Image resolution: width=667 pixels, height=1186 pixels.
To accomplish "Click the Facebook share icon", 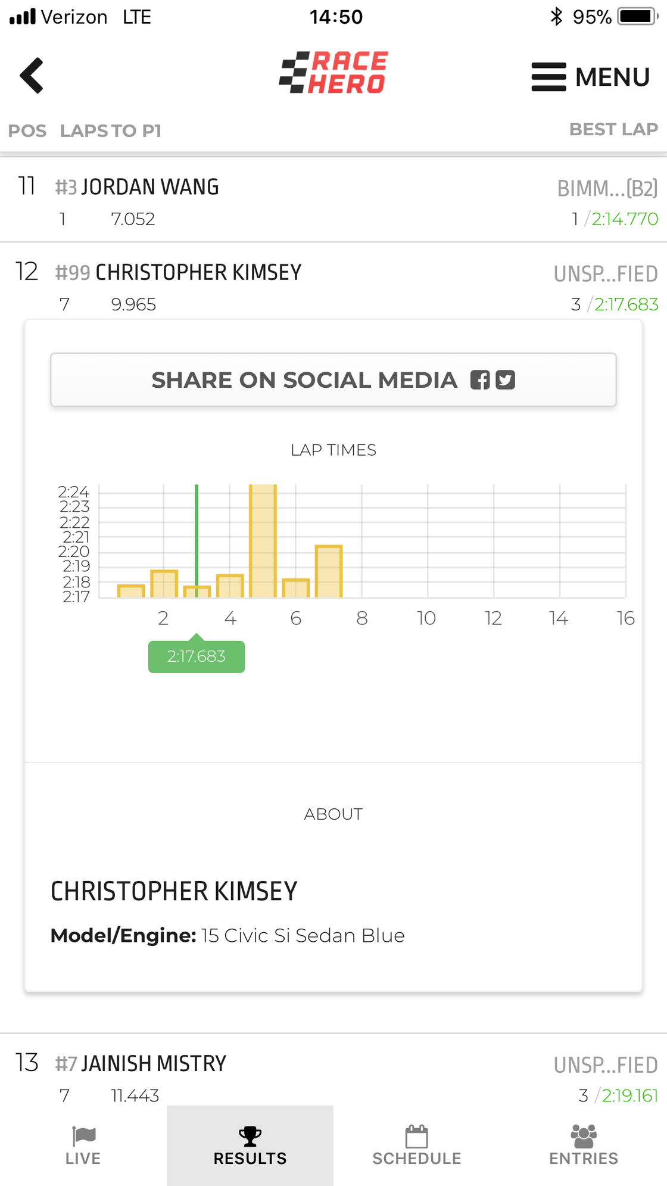I will [x=480, y=380].
